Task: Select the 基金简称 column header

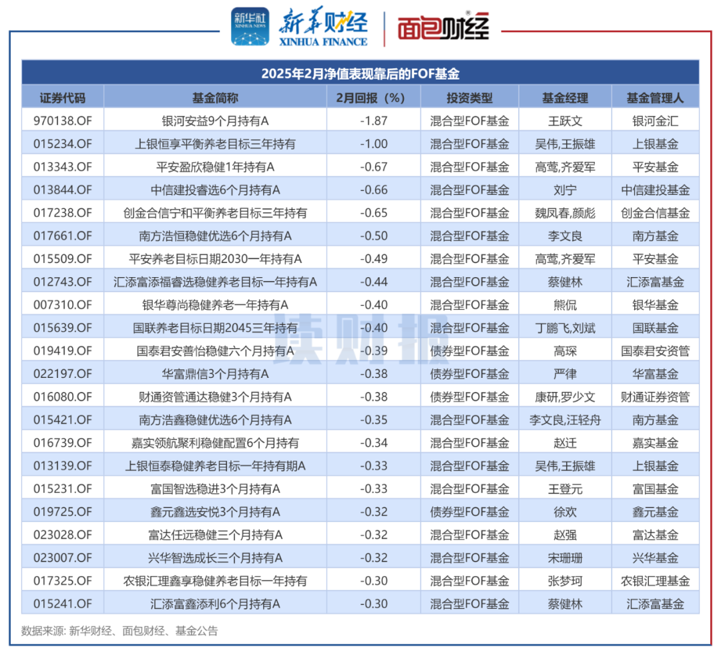Action: (x=215, y=97)
